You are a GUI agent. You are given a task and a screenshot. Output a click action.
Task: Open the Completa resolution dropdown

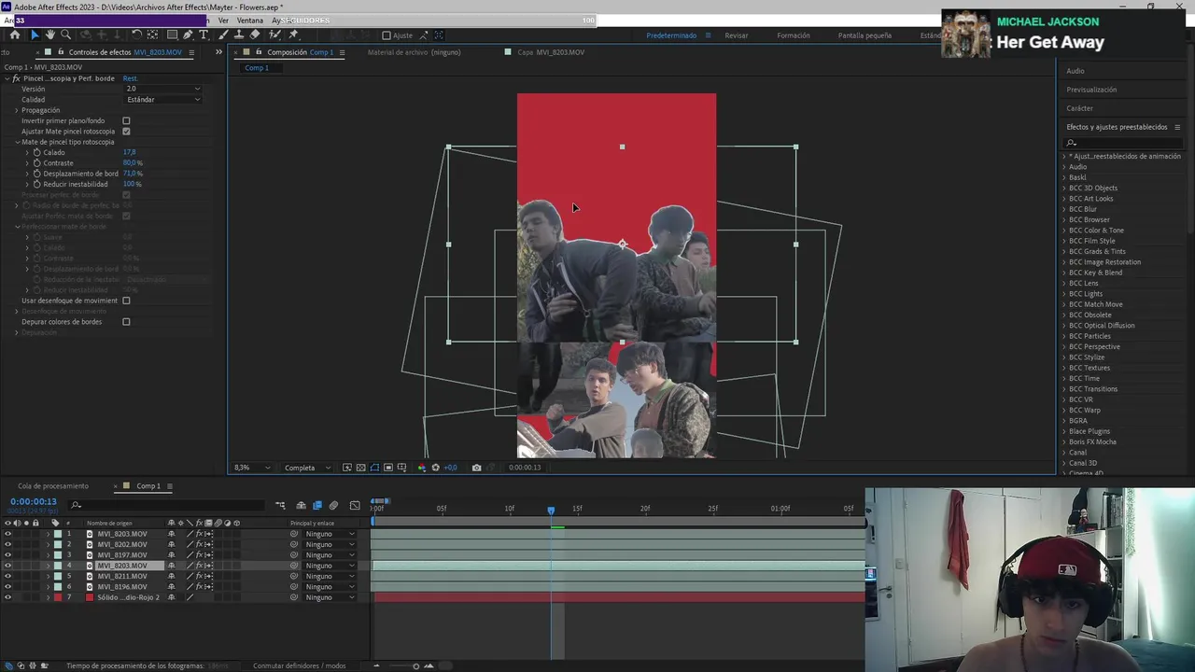point(306,468)
